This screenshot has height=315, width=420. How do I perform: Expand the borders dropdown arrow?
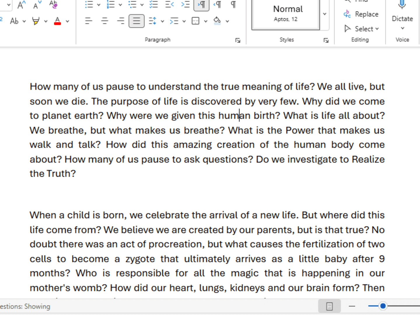pos(206,21)
